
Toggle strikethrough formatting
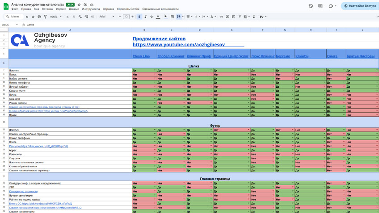coord(152,17)
